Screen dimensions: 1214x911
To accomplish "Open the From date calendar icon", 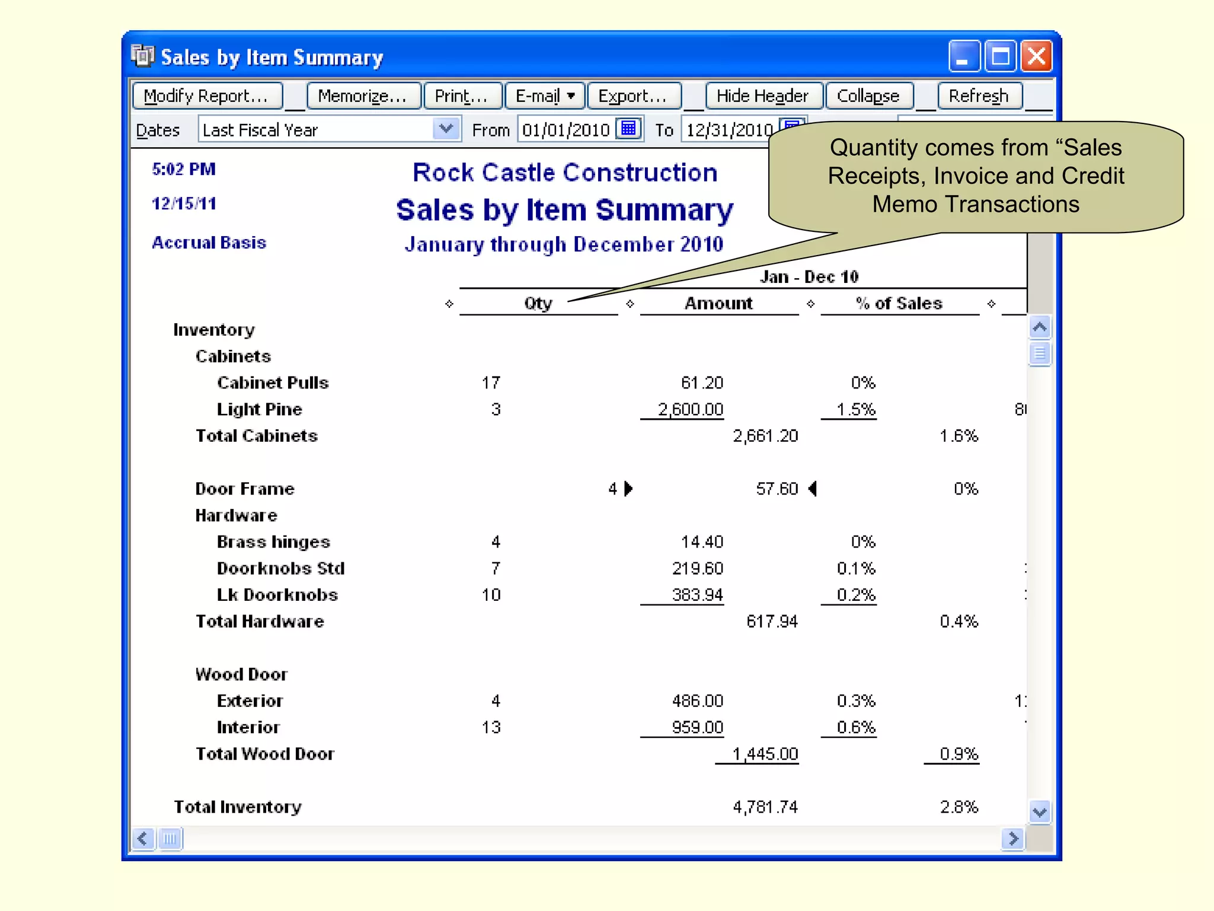I will tap(629, 128).
